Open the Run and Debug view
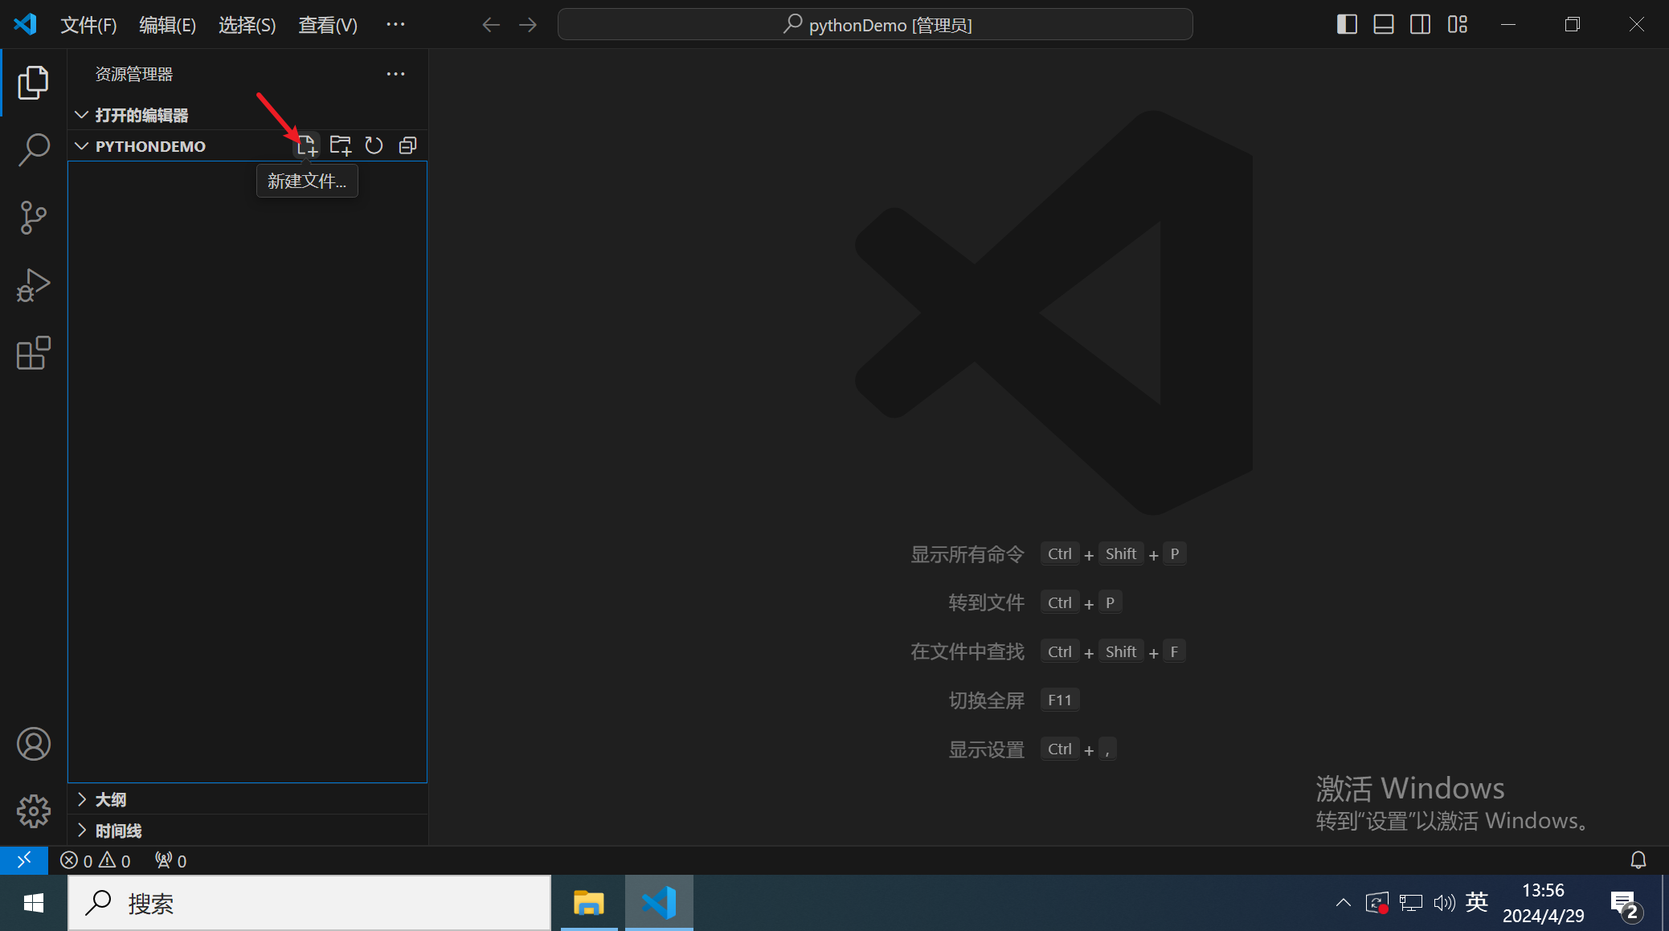 point(34,285)
